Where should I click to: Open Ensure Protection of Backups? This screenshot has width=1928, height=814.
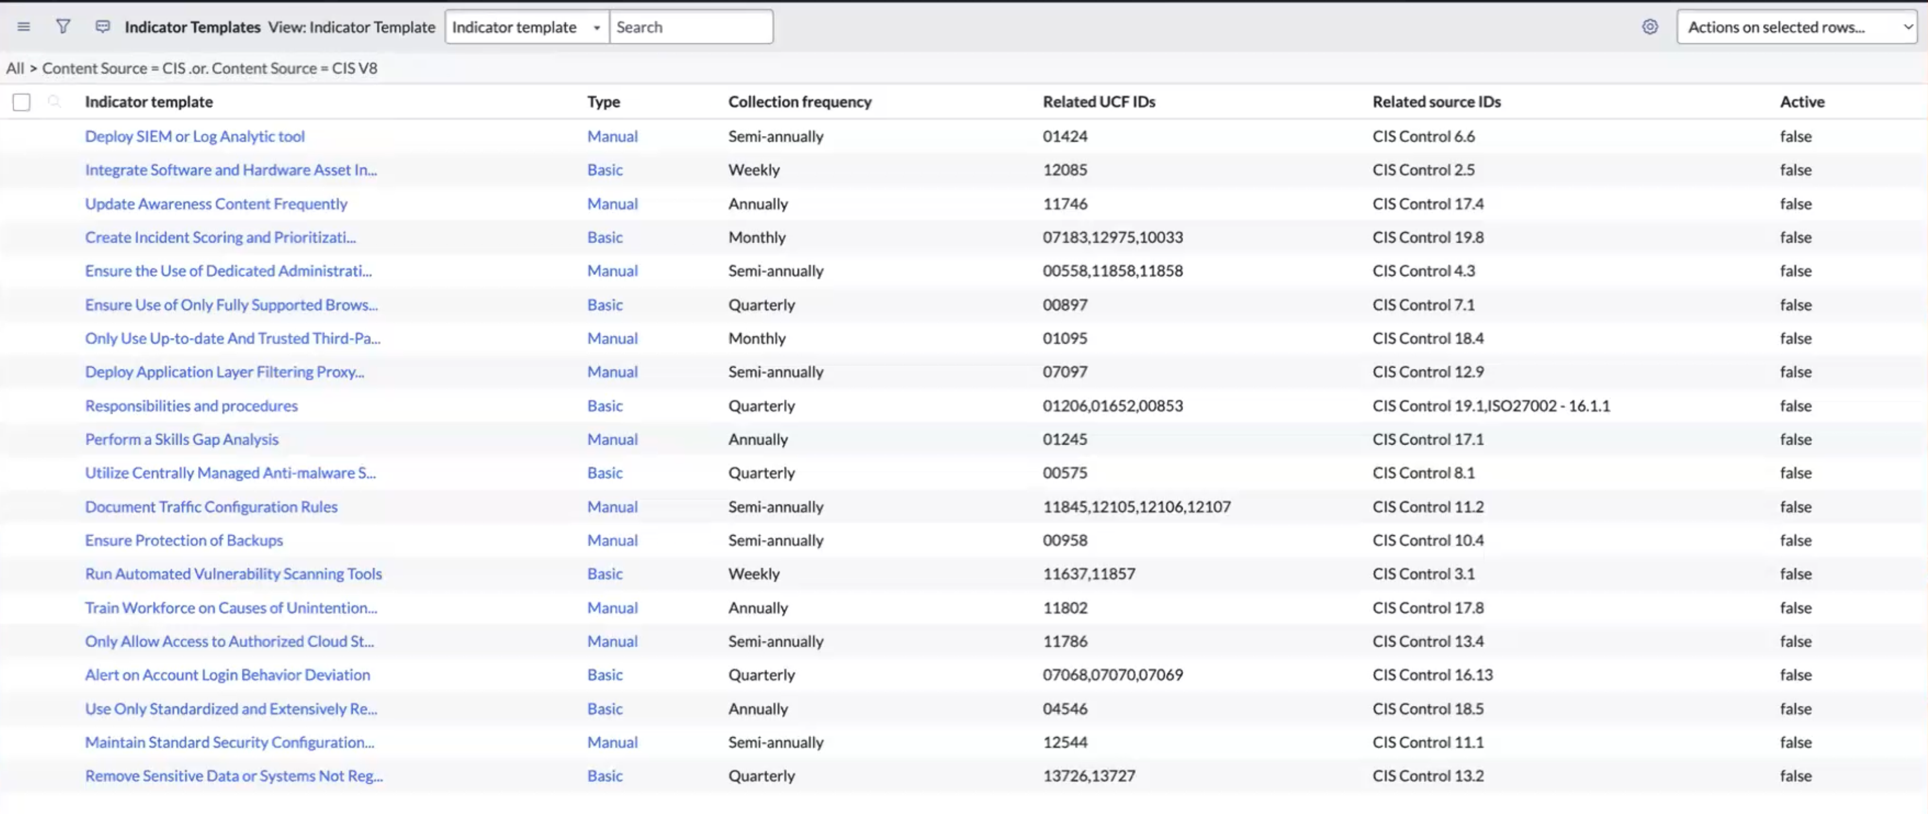183,541
